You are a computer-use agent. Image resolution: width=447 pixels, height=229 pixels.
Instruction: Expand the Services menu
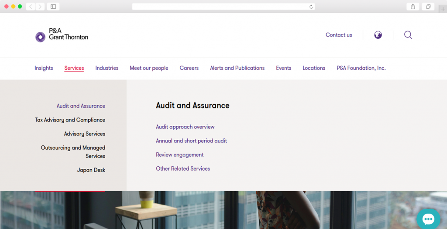tap(74, 68)
